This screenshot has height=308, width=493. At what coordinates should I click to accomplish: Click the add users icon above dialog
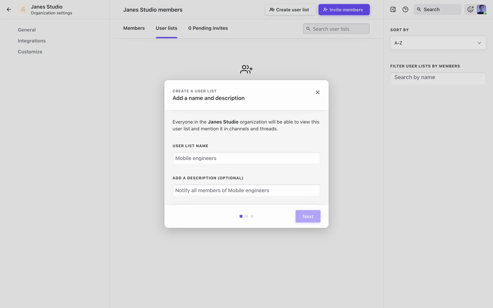(x=246, y=69)
